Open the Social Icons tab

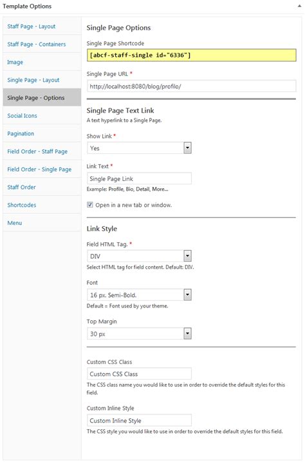(x=42, y=115)
